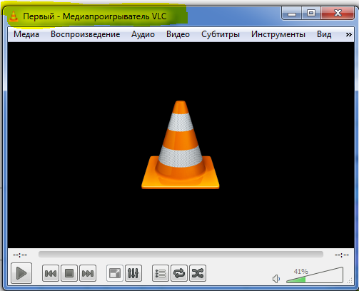Open the Субтитры menu
359x291 pixels.
pyautogui.click(x=221, y=34)
